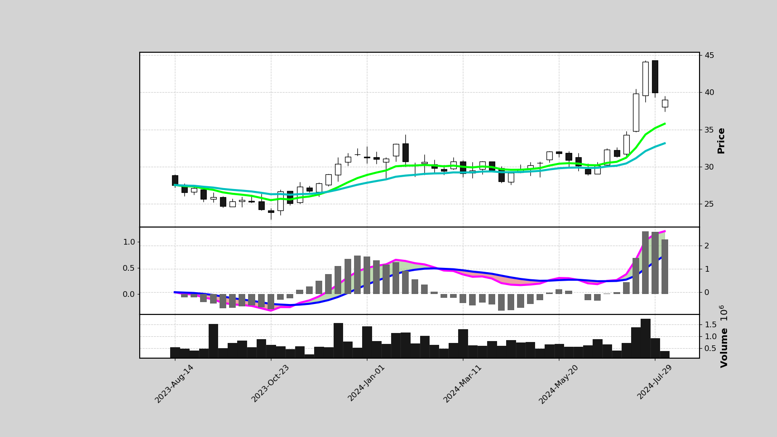This screenshot has width=777, height=437.
Task: Click the tall volume bar after Aug-14
Action: point(213,341)
